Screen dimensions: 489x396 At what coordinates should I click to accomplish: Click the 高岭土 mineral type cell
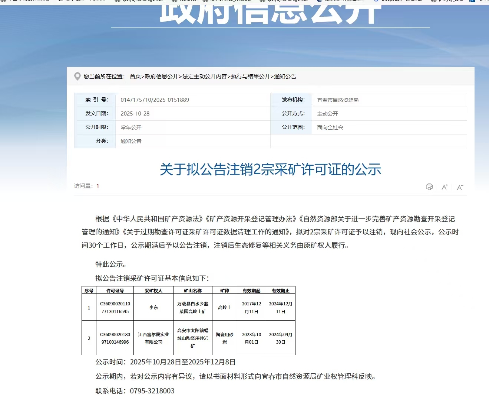pos(225,308)
